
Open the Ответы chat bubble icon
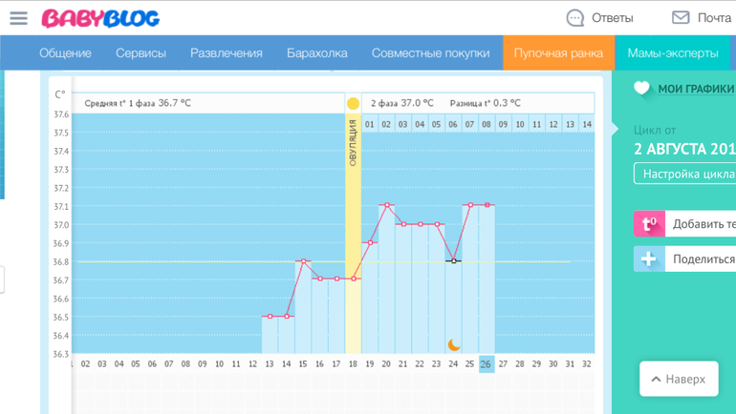574,18
